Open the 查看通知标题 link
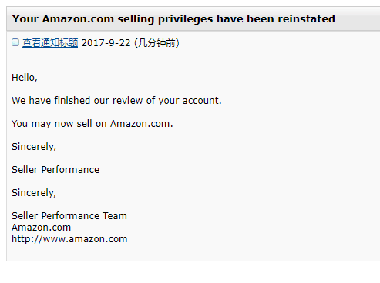 [x=50, y=43]
